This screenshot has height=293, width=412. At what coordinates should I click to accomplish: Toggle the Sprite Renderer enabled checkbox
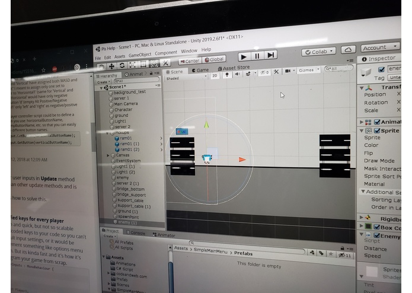(x=377, y=130)
